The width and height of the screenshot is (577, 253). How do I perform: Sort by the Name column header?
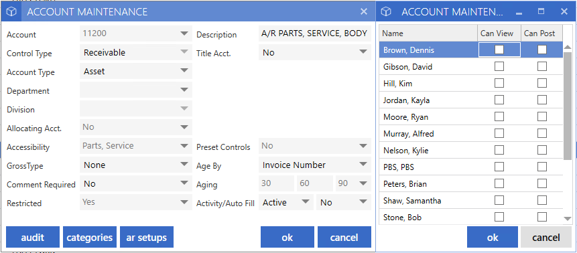pyautogui.click(x=428, y=33)
